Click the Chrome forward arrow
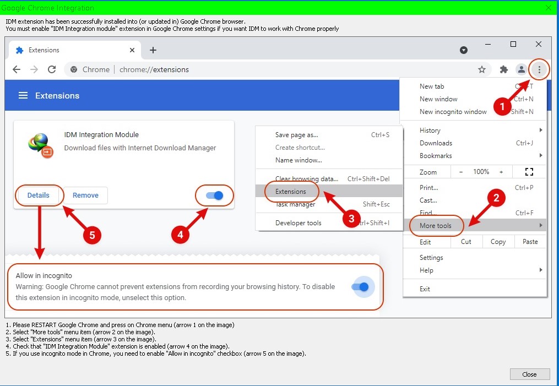The width and height of the screenshot is (559, 386). (34, 69)
